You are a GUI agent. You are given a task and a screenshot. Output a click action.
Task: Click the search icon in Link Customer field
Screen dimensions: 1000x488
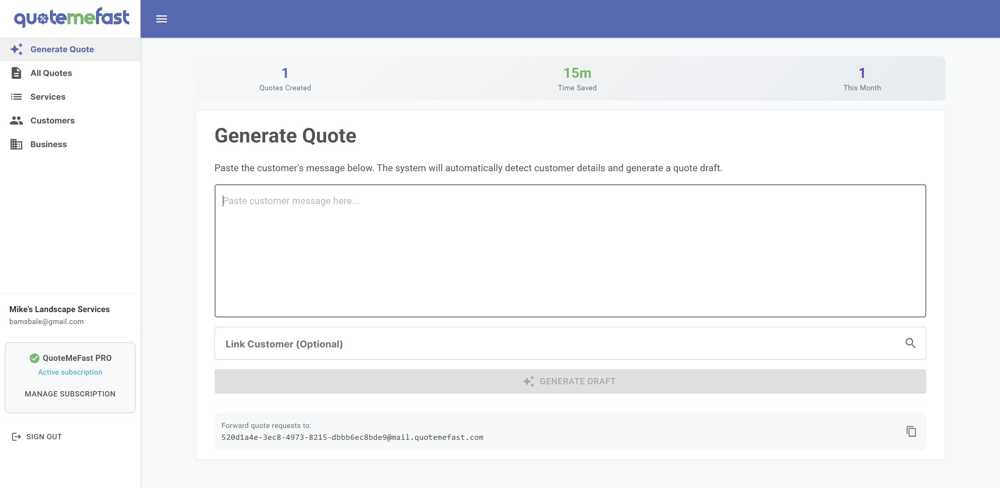coord(910,343)
